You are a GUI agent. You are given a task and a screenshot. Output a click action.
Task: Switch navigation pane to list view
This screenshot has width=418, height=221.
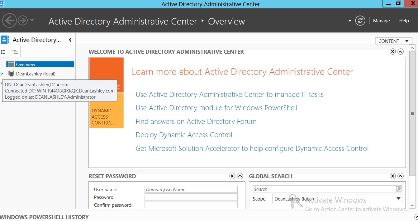3,52
